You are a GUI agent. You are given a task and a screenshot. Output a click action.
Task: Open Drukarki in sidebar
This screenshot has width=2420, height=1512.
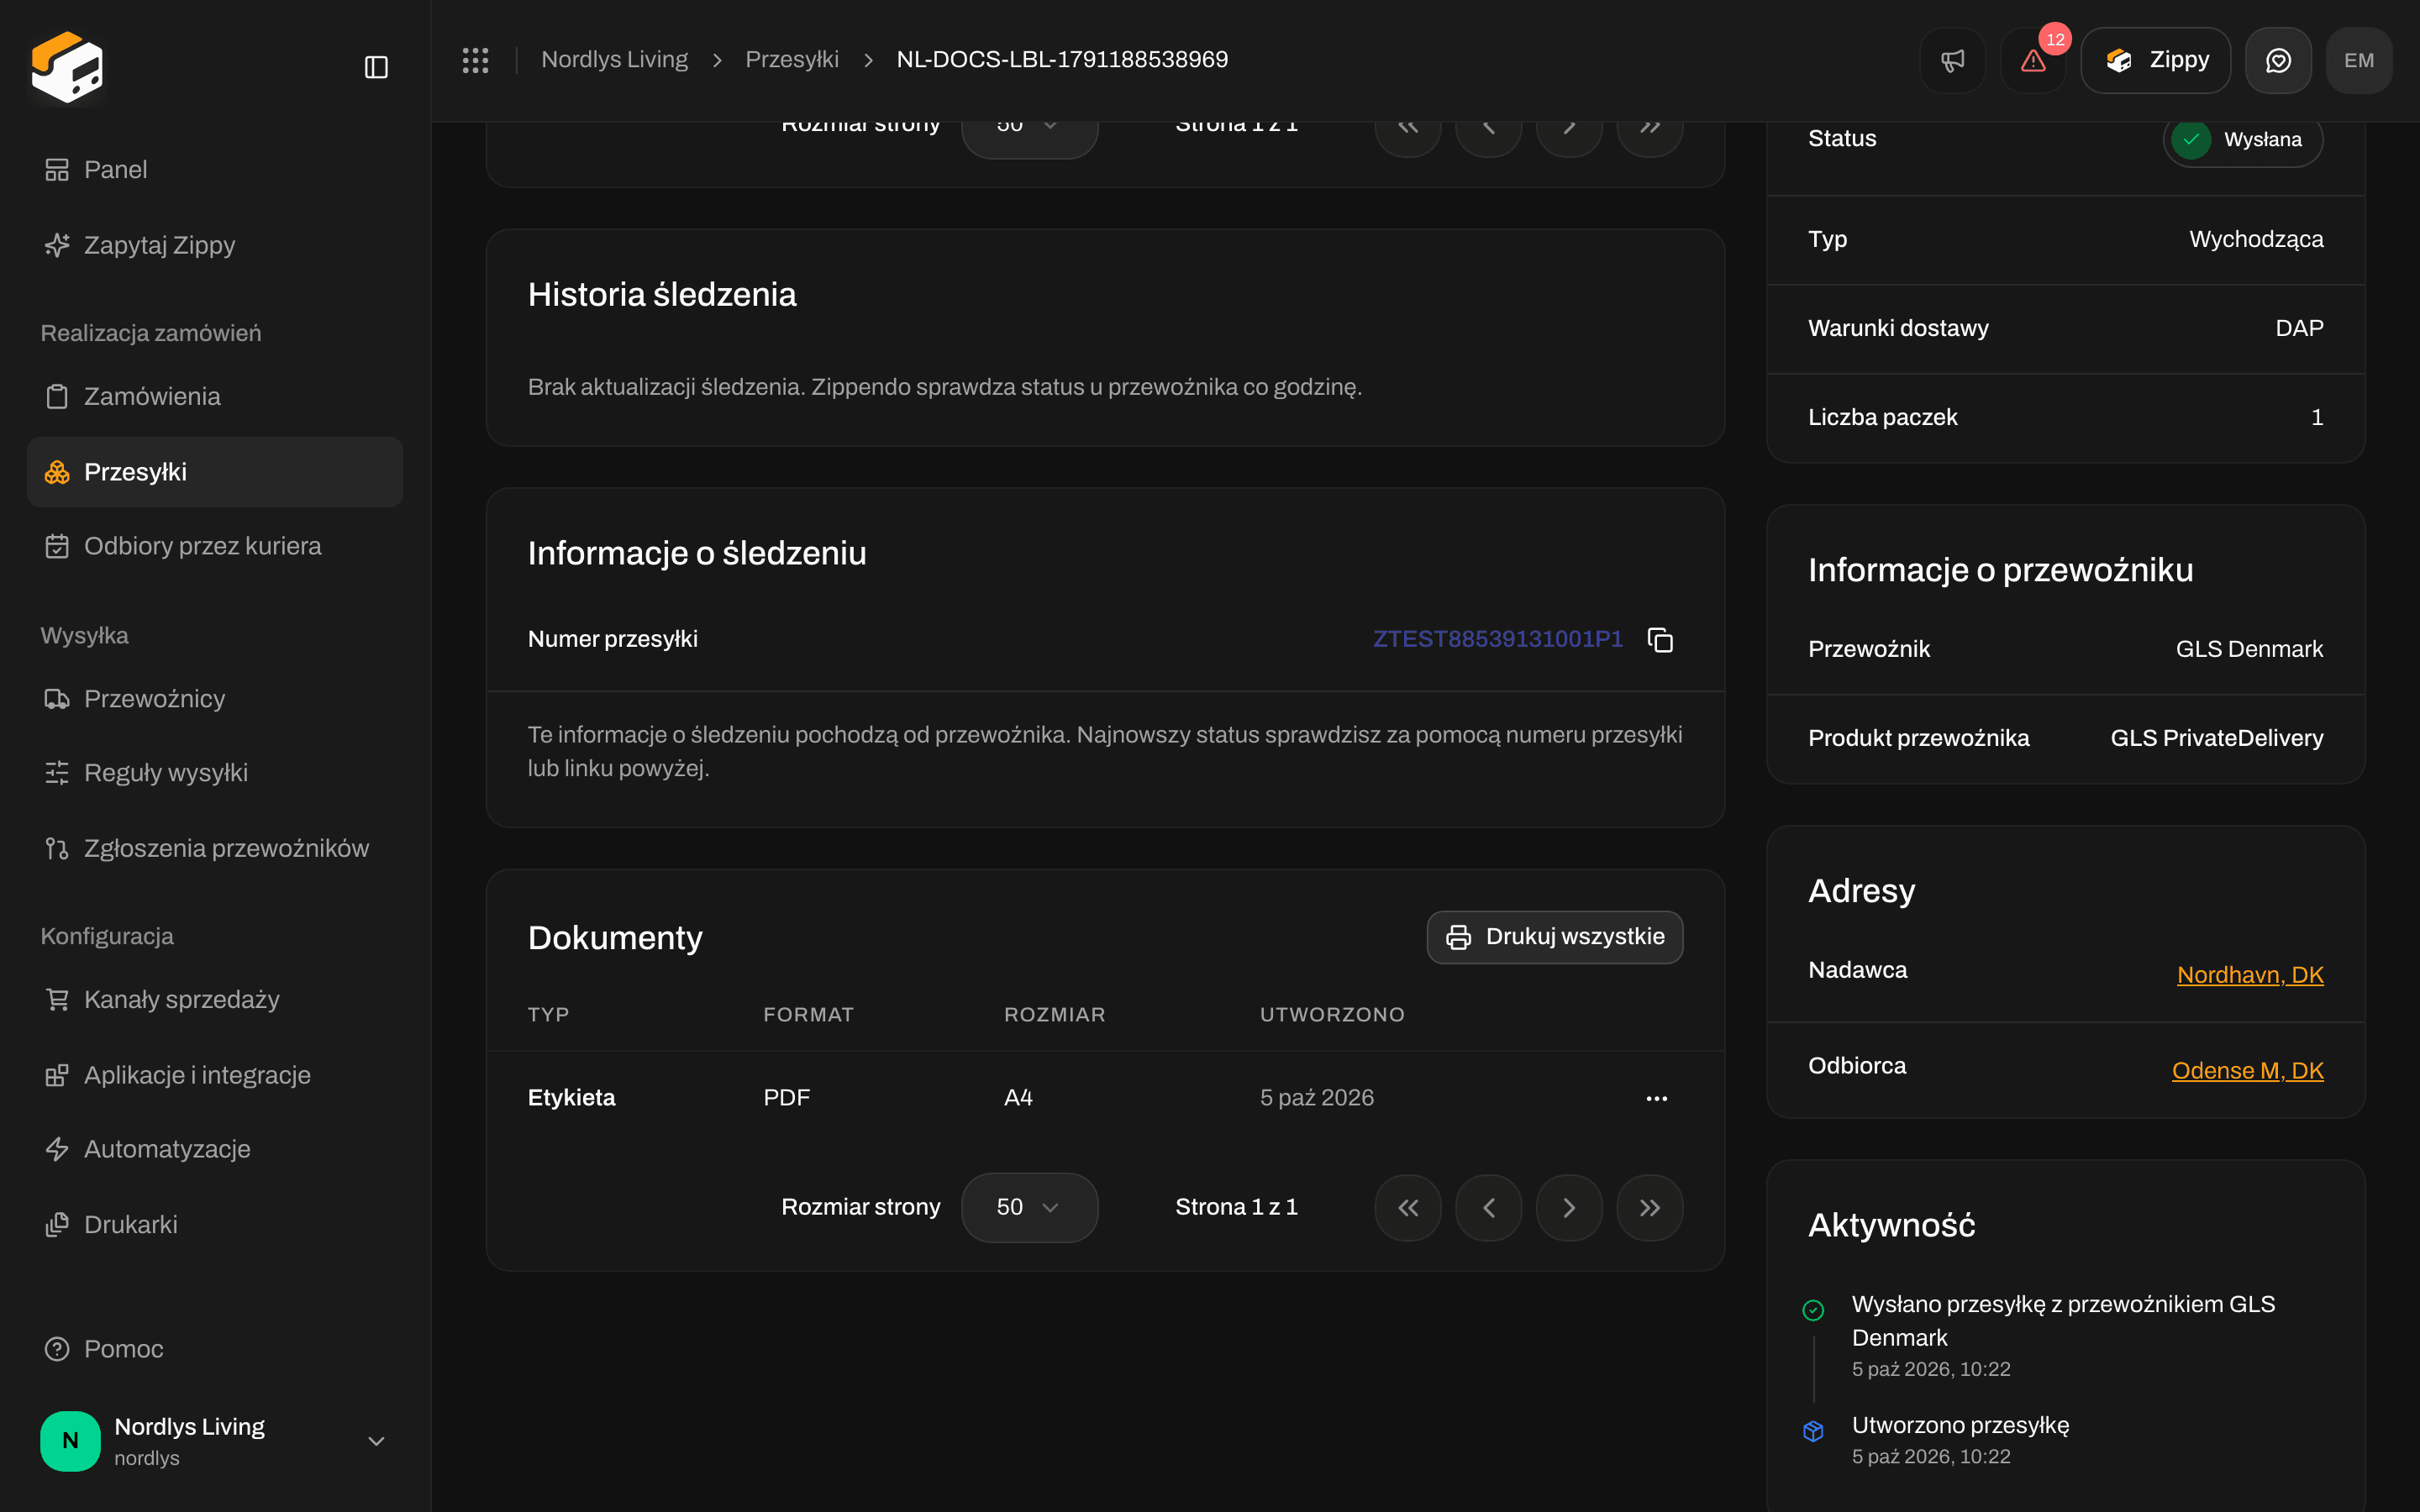215,1225
